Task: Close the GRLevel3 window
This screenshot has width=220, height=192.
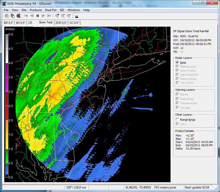Action: pyautogui.click(x=212, y=3)
